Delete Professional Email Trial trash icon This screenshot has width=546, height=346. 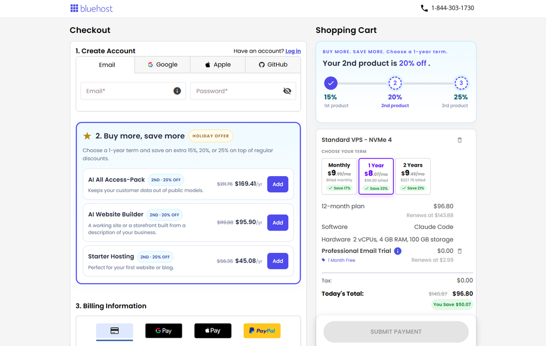[x=460, y=251]
